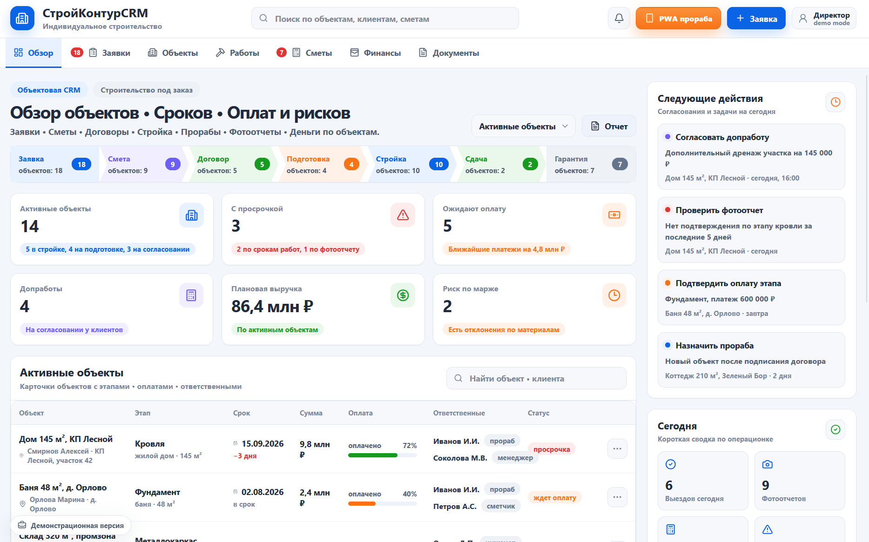Click the user avatar icon beside Директор
Image resolution: width=869 pixels, height=542 pixels.
click(x=803, y=18)
